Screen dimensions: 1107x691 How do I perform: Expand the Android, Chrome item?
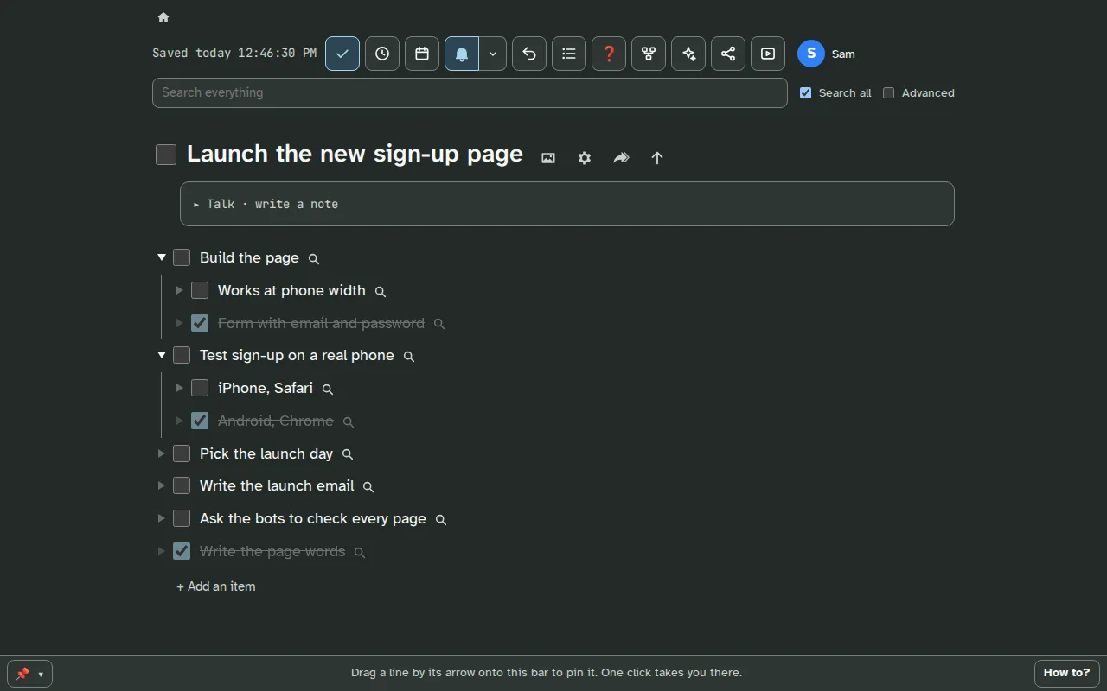[179, 421]
